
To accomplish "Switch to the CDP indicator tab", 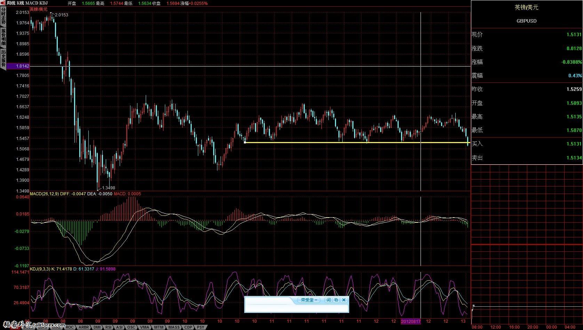I will (x=188, y=327).
